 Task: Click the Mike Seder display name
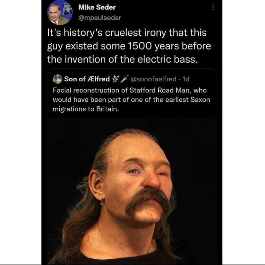tap(97, 7)
